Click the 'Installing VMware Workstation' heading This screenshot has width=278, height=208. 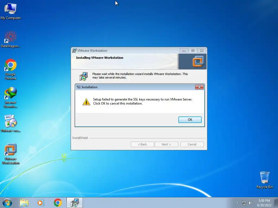[x=99, y=58]
